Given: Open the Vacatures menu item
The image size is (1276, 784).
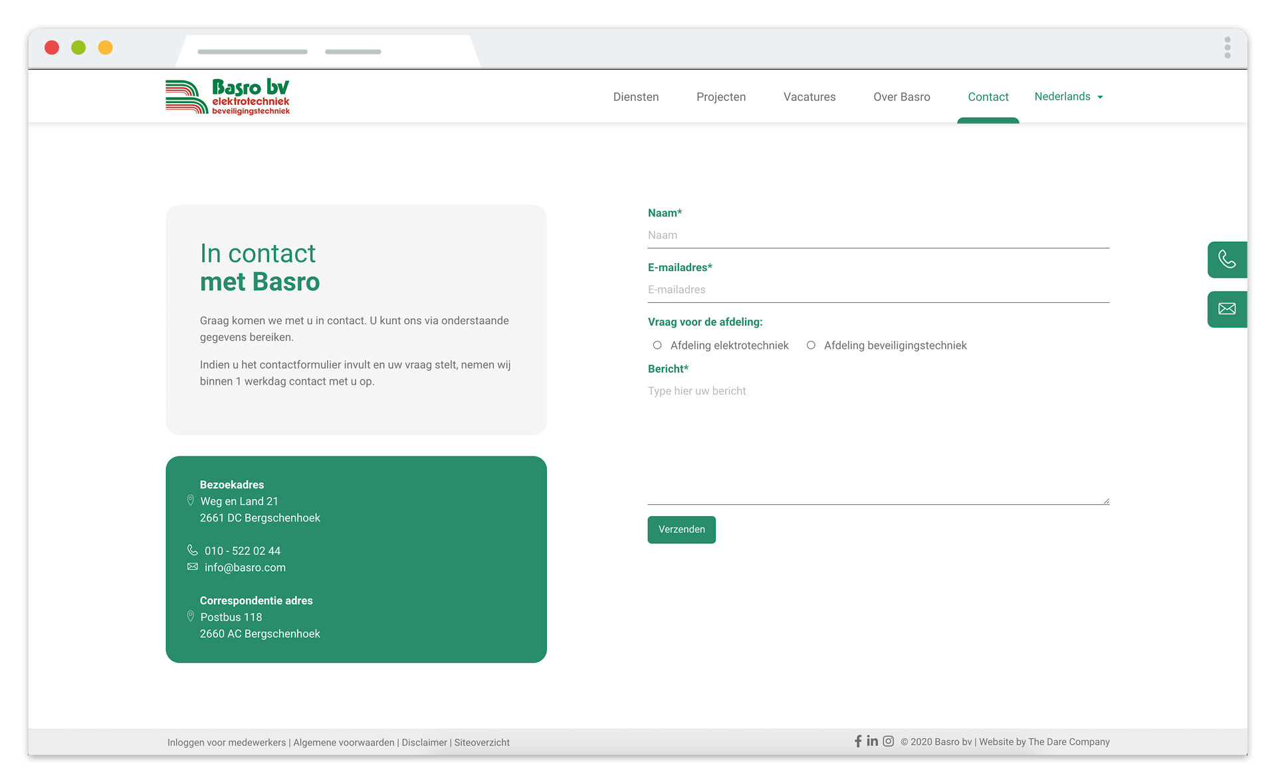Looking at the screenshot, I should coord(809,97).
